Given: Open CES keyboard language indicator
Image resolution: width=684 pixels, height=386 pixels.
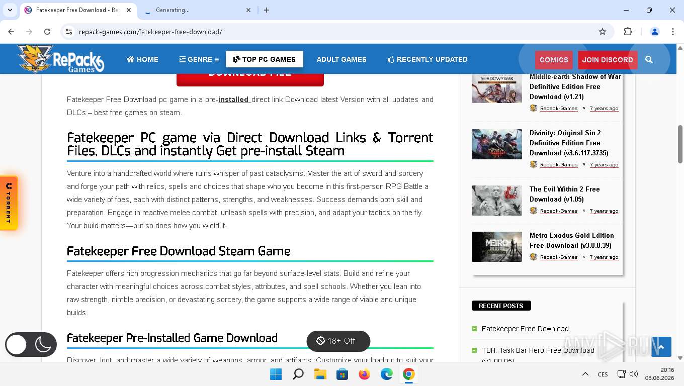Looking at the screenshot, I should (x=603, y=374).
